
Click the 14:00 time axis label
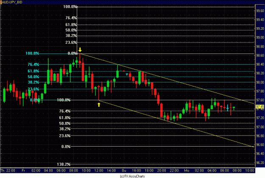point(111,170)
